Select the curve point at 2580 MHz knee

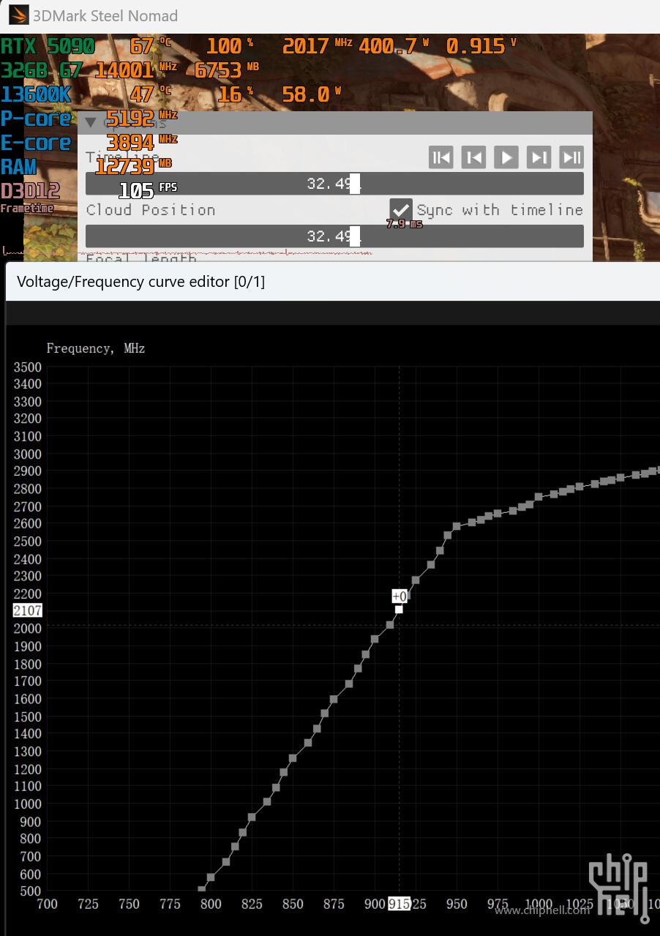pyautogui.click(x=457, y=526)
